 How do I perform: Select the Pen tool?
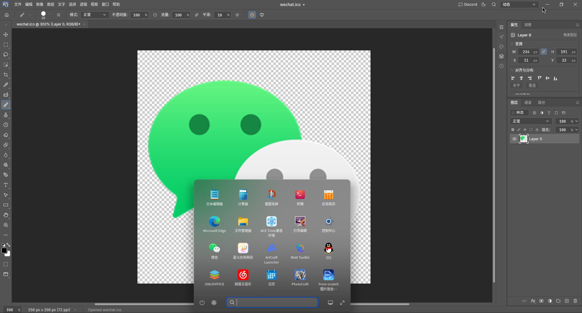(x=6, y=175)
